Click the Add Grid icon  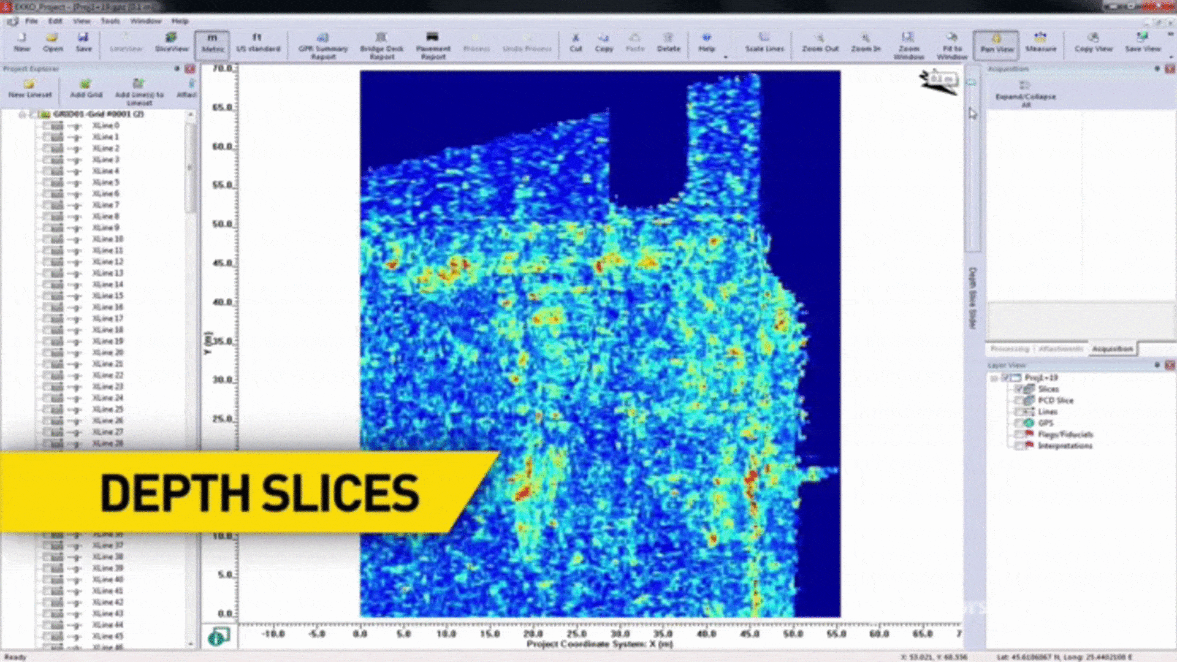[x=86, y=88]
